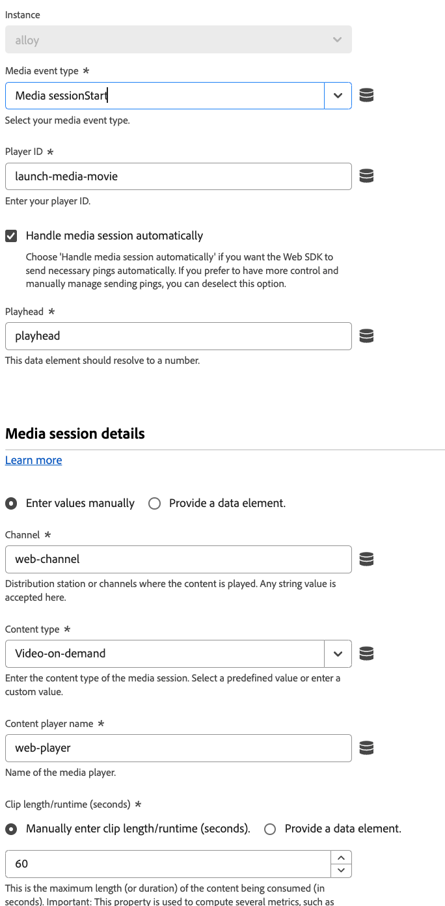Screen dimensions: 445x906
Task: Focus the Channel input field
Action: click(x=178, y=558)
